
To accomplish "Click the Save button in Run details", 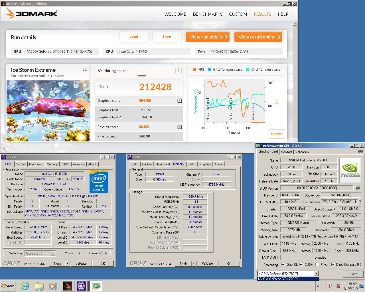I will click(x=167, y=37).
